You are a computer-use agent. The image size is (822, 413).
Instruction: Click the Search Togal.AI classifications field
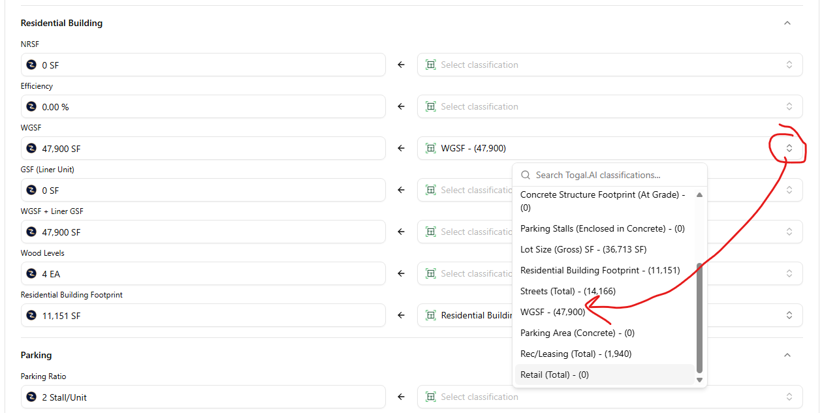614,175
